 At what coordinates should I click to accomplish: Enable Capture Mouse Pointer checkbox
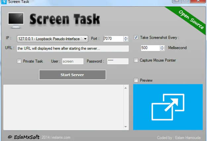pyautogui.click(x=136, y=60)
